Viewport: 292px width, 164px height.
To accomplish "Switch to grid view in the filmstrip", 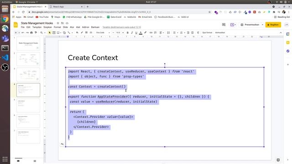I will pyautogui.click(x=35, y=161).
